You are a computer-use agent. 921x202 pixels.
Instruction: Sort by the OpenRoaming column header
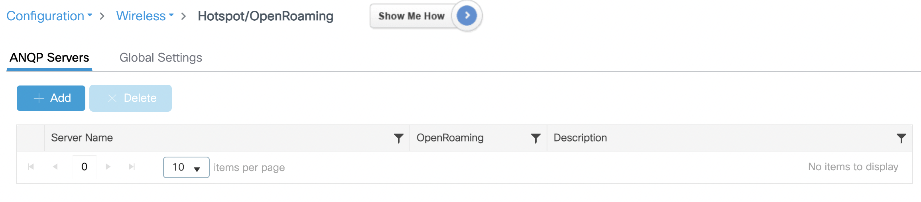[x=450, y=138]
